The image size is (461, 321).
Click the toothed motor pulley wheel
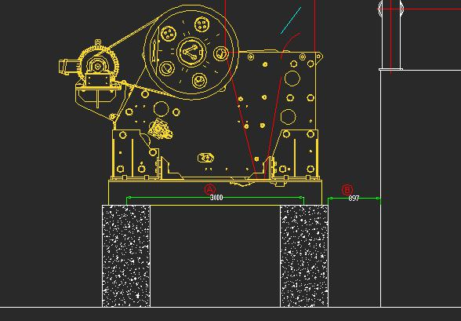(99, 64)
